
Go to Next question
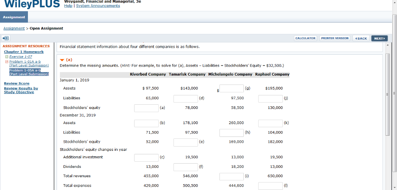(x=379, y=38)
